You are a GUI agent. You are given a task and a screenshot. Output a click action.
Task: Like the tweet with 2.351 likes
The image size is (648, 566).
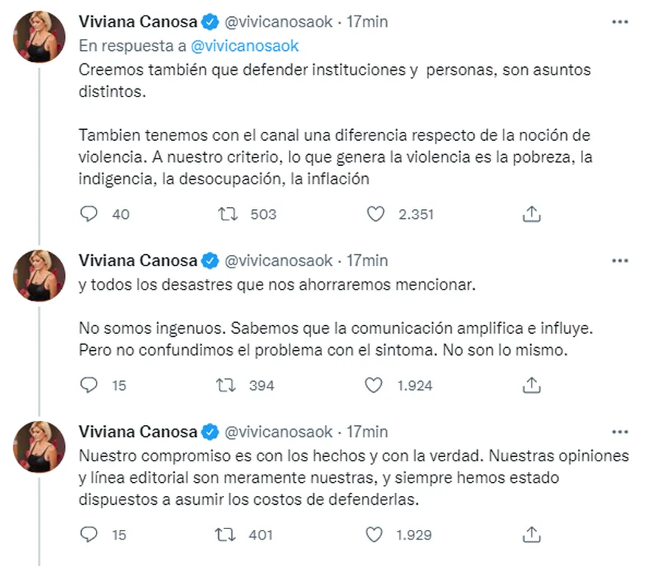(x=376, y=214)
